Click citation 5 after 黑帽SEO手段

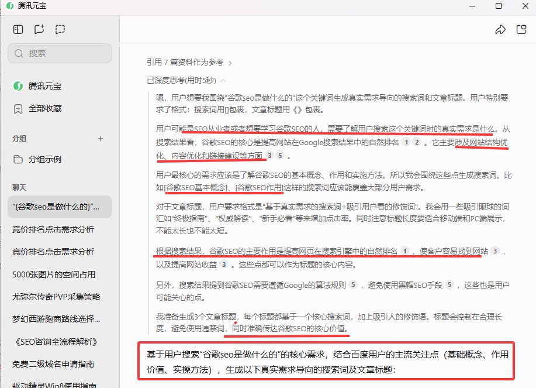pos(449,284)
